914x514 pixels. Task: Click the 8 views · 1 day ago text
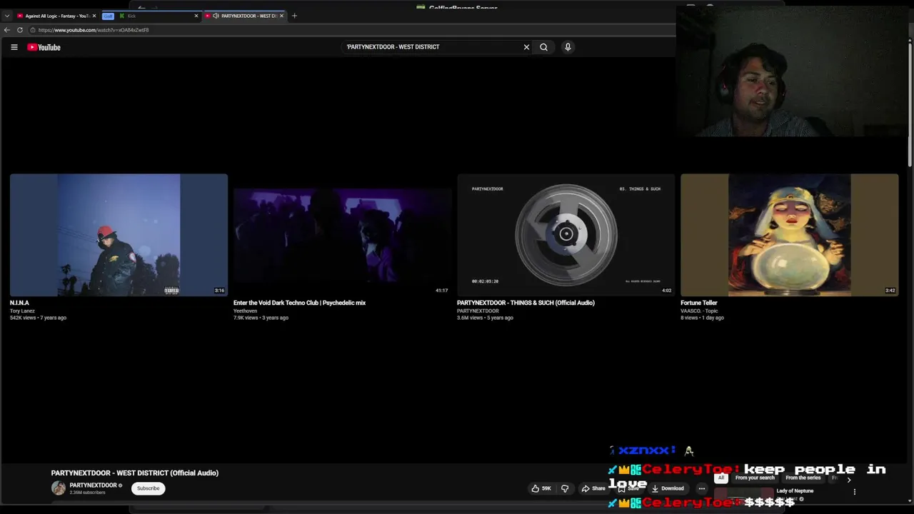click(x=702, y=318)
